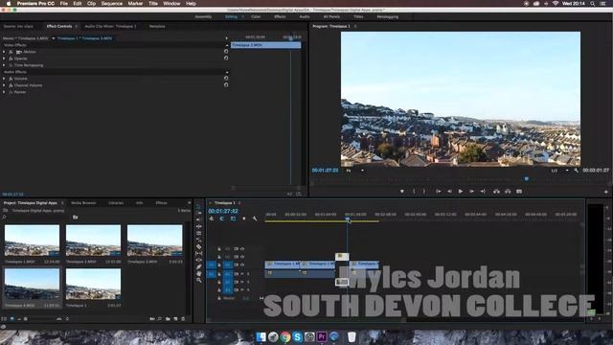Select the Pen tool in Tools panel

coord(198,266)
